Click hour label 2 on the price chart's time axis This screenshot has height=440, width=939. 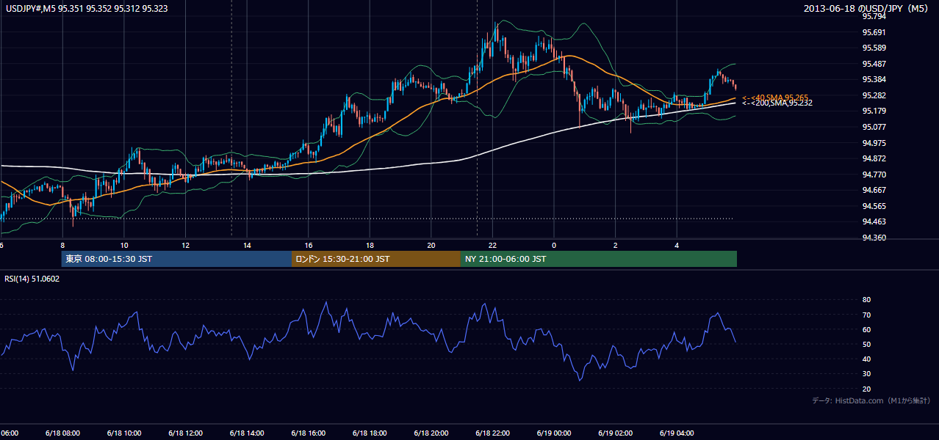pyautogui.click(x=615, y=245)
